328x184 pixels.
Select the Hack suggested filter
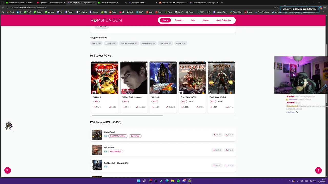(x=96, y=43)
